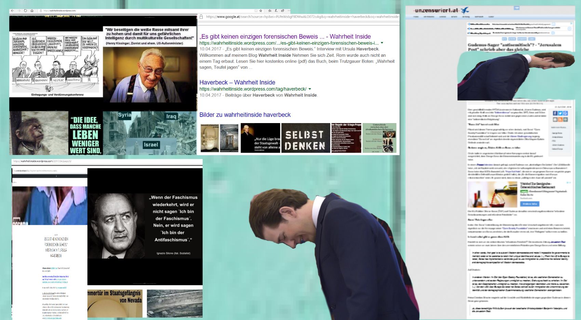Reload the page with the refresh icon

[25, 11]
